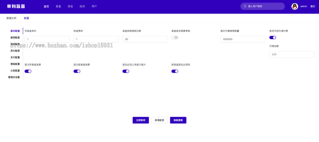
Task: Click the admin username
Action: click(304, 6)
